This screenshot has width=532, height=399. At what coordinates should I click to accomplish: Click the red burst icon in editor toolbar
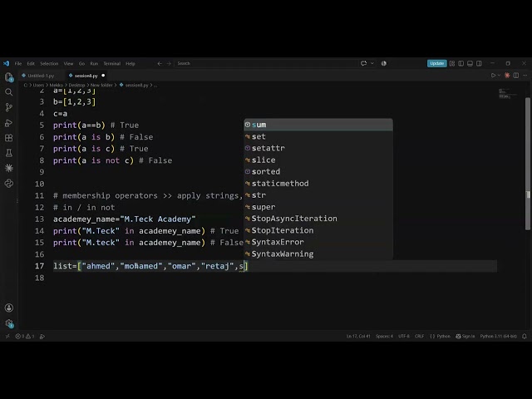pyautogui.click(x=507, y=76)
